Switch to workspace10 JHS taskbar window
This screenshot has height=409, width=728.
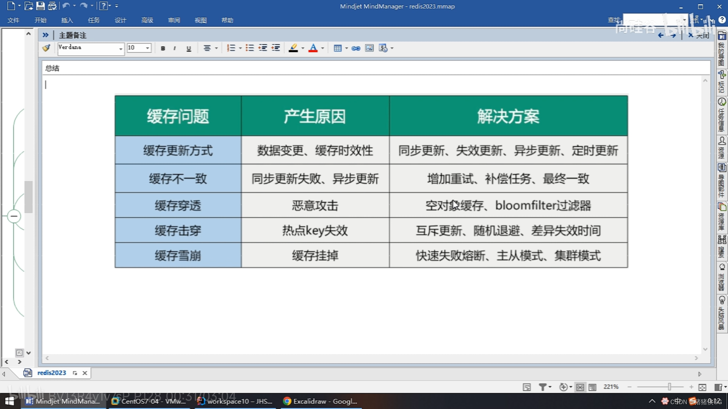[x=235, y=401]
